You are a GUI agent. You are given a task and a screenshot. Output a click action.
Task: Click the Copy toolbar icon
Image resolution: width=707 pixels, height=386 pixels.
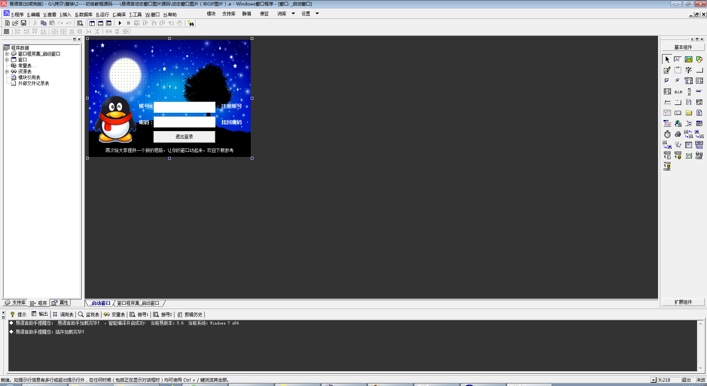click(43, 23)
